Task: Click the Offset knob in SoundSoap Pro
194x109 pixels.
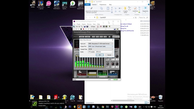Action: [108, 64]
